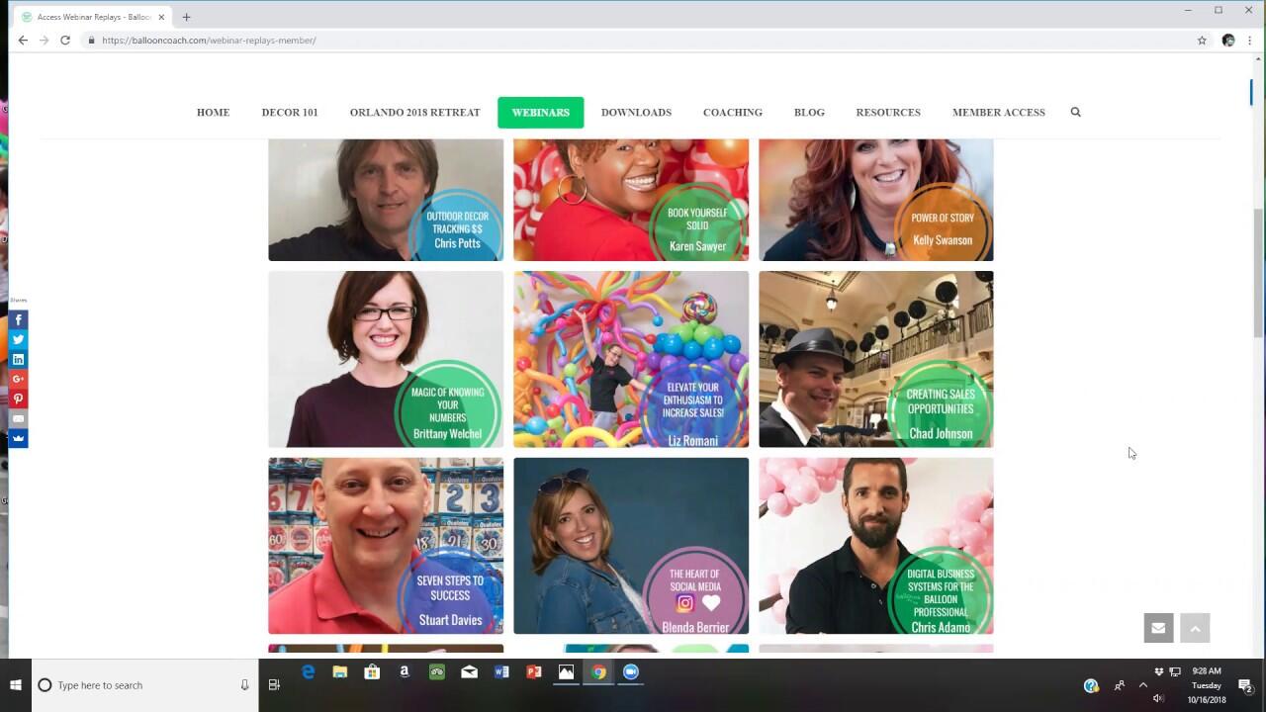Screen dimensions: 1266x712
Task: Select the email share icon in the sidebar
Action: pos(18,418)
